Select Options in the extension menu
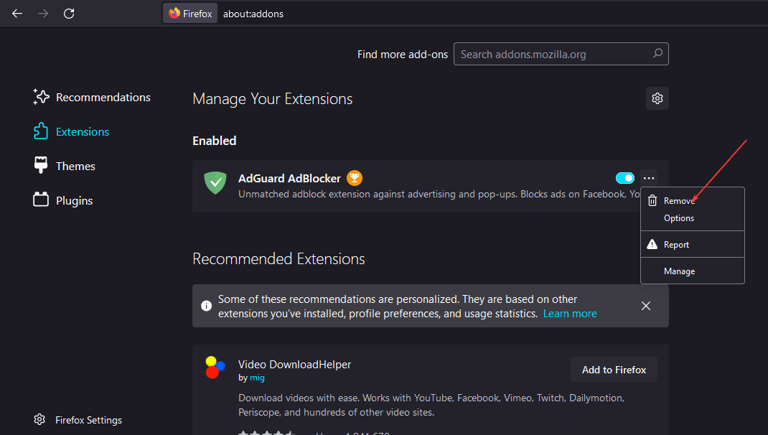The height and width of the screenshot is (435, 768). tap(693, 218)
